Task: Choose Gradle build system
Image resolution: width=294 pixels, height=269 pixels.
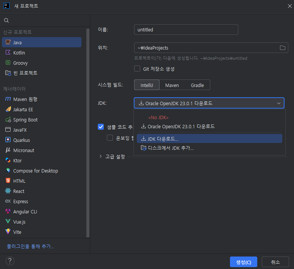Action: coord(197,85)
